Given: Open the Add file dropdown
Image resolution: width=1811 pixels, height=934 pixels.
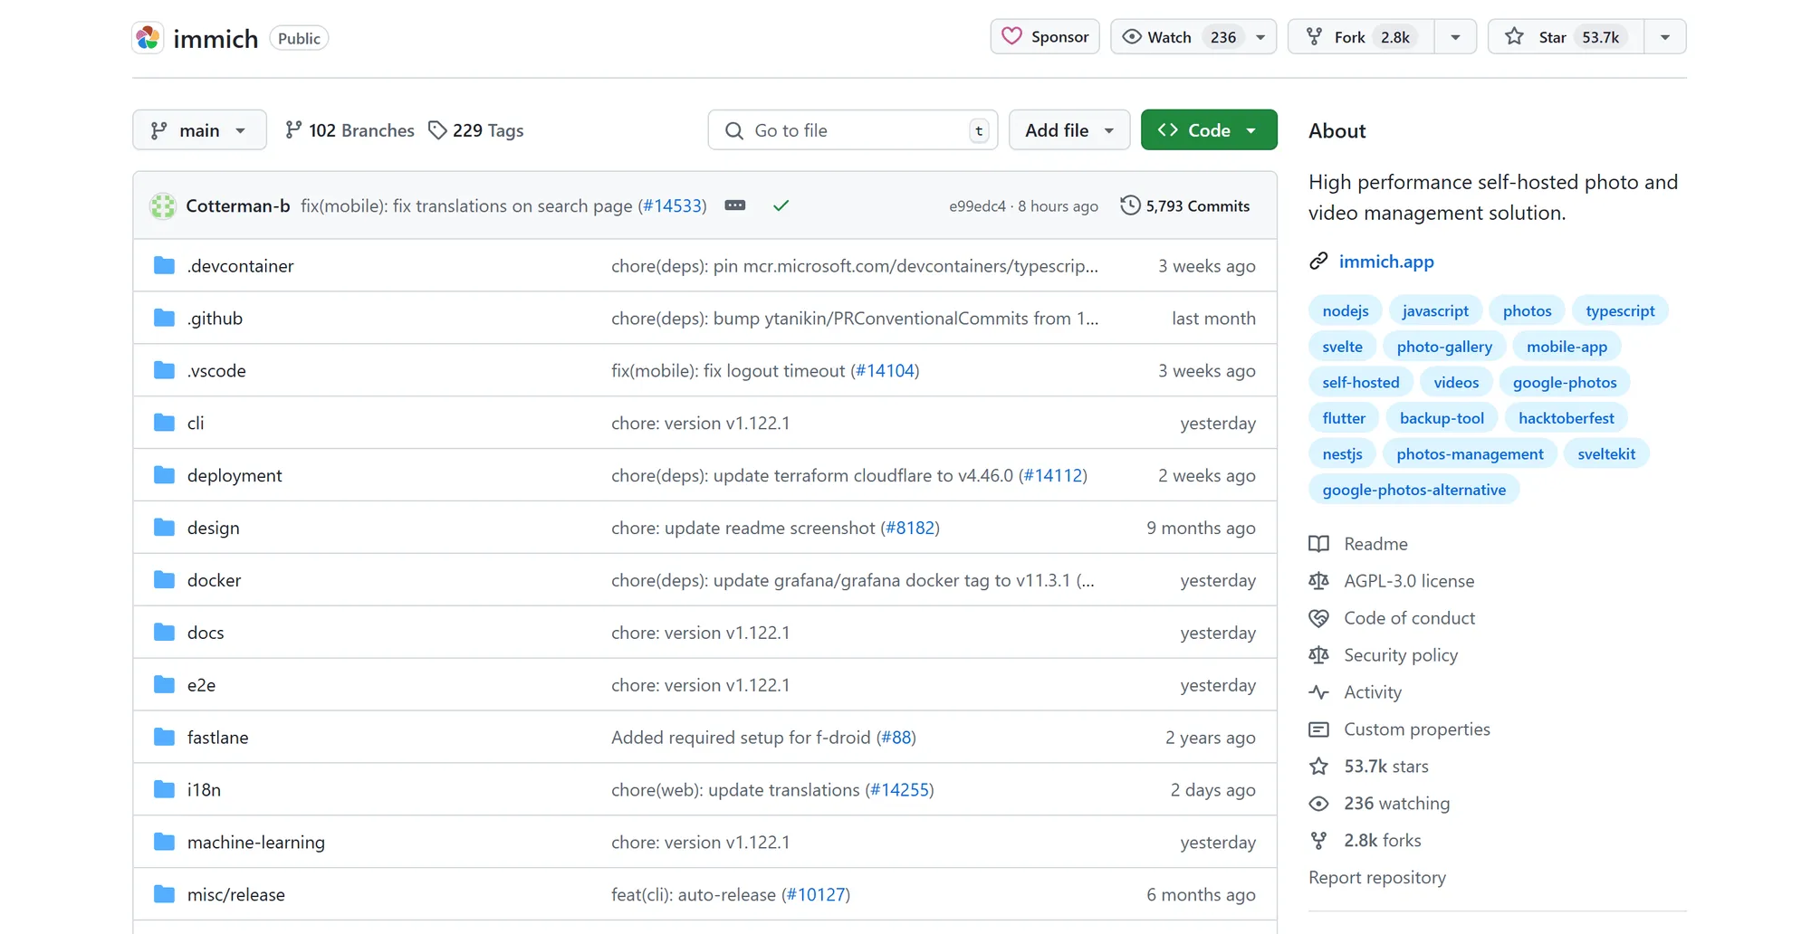Looking at the screenshot, I should (x=1068, y=129).
